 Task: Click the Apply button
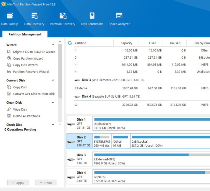coord(18,183)
